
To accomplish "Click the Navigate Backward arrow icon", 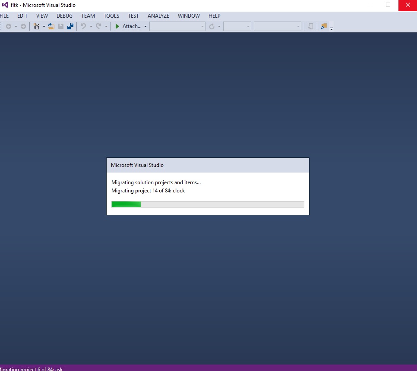I will (x=9, y=26).
